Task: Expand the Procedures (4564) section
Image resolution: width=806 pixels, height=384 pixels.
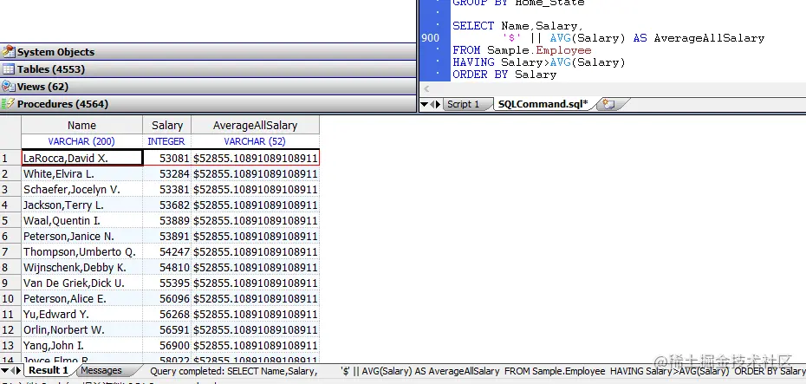Action: (208, 104)
